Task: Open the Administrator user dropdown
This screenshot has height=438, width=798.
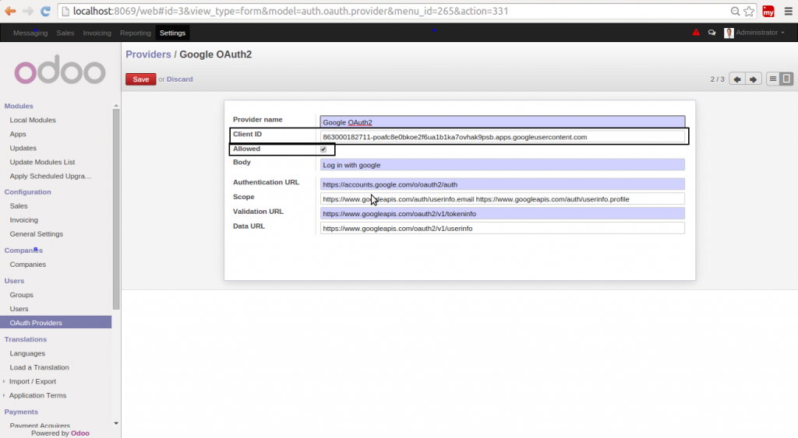Action: (x=760, y=33)
